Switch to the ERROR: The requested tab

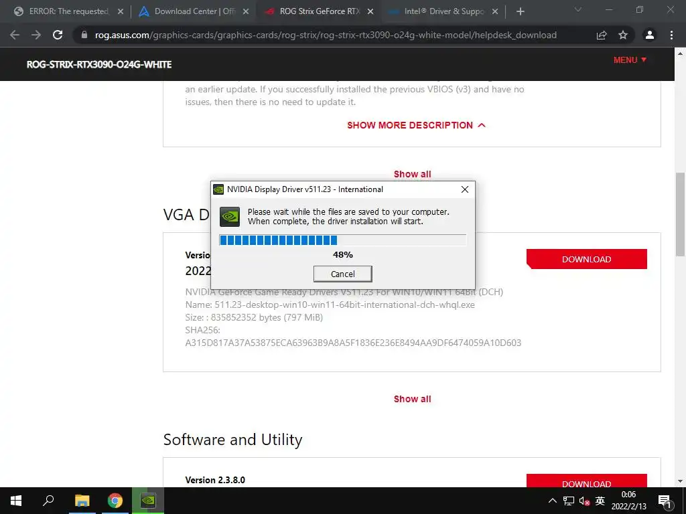[x=68, y=11]
